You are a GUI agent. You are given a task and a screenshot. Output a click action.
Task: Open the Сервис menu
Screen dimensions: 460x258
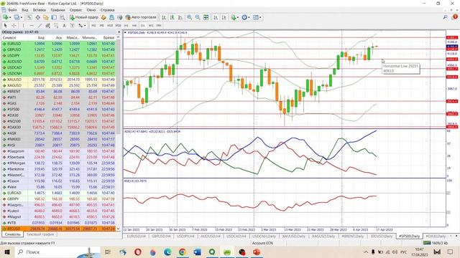pos(75,10)
